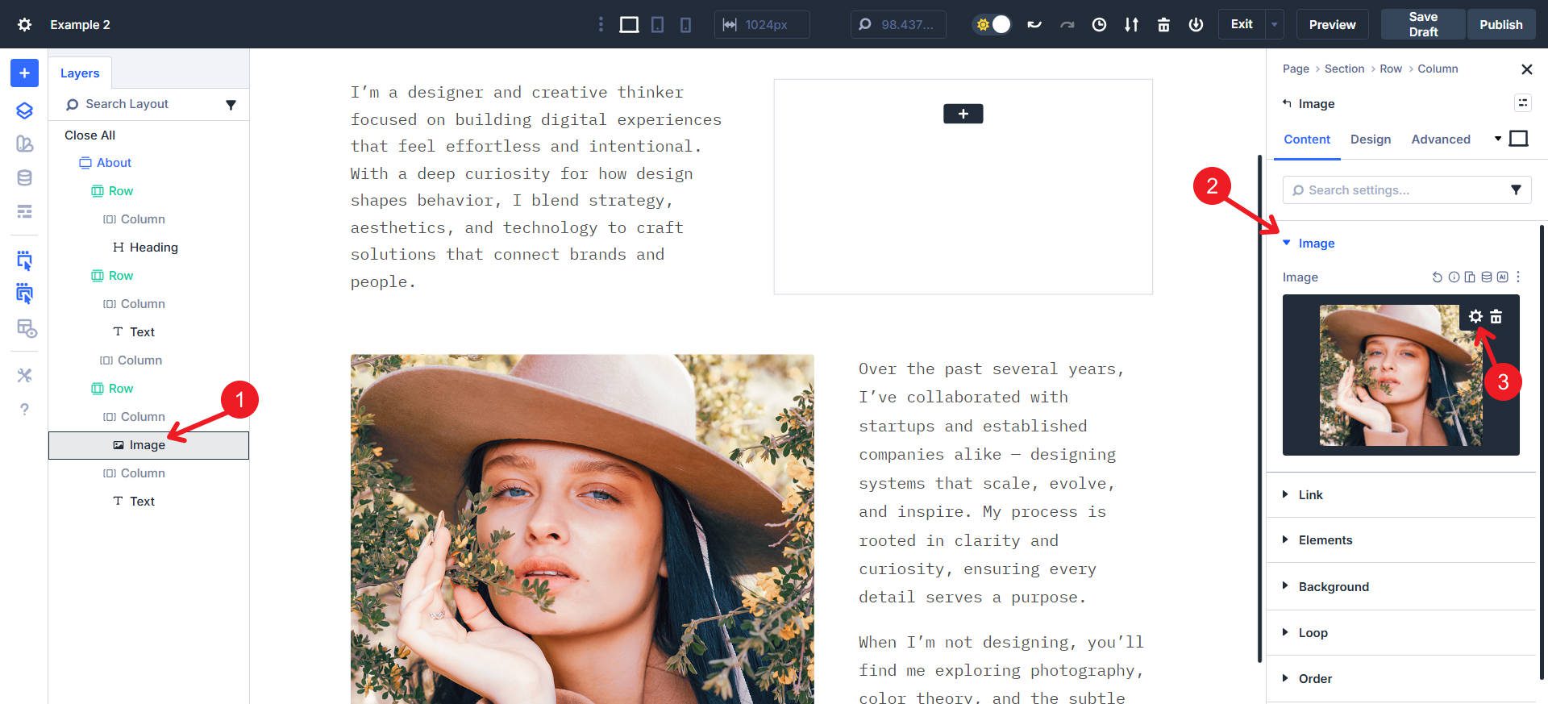This screenshot has width=1548, height=704.
Task: Open the Image field three-dot options
Action: tap(1518, 277)
